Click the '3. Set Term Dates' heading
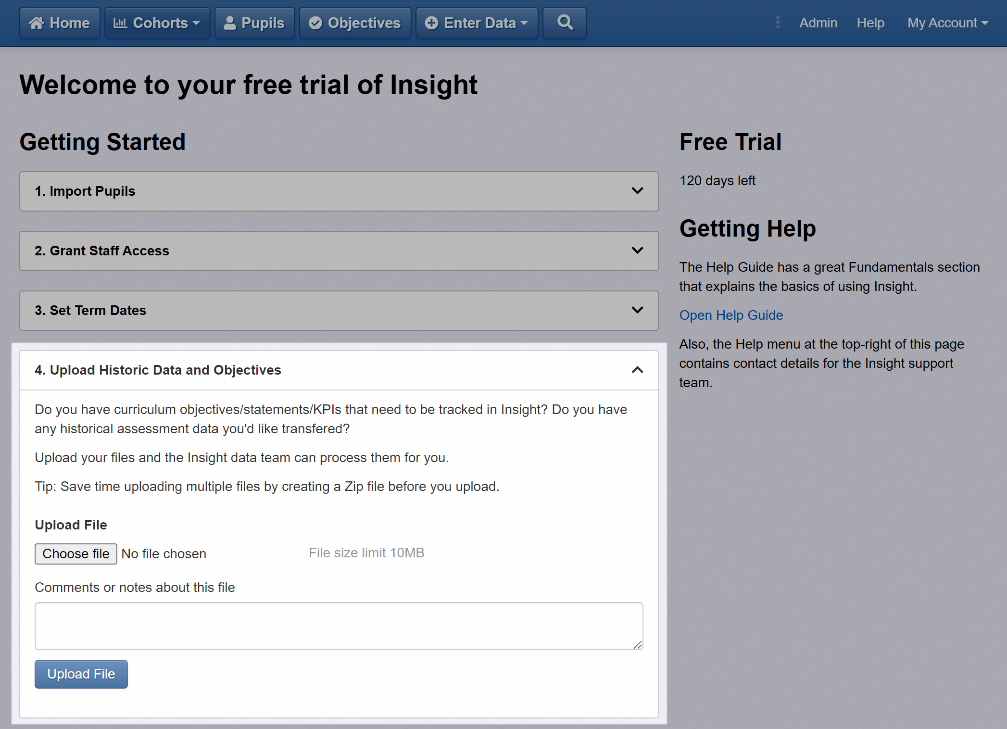Screen dimensions: 1007x729 (90, 310)
